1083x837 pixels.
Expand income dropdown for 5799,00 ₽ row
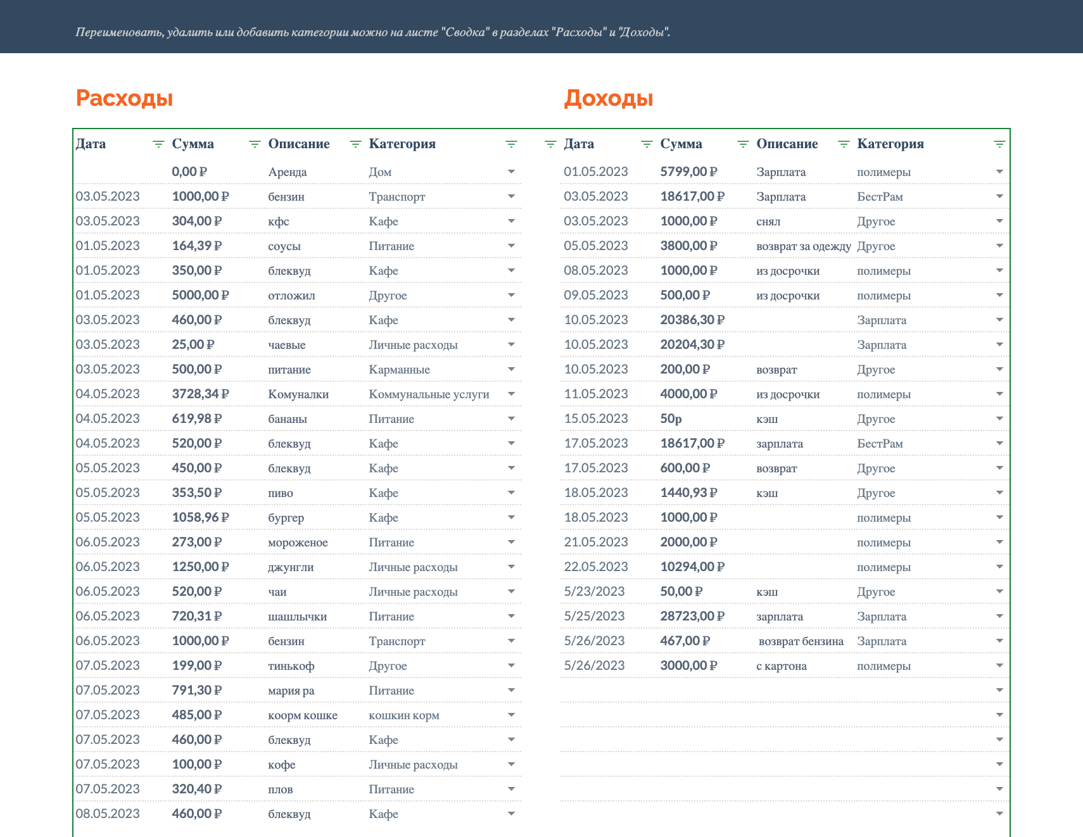(x=999, y=172)
